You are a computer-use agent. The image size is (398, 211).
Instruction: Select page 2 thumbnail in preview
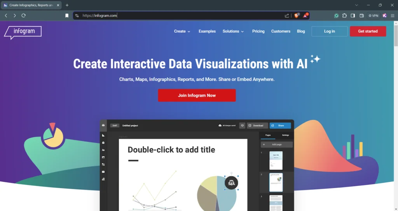point(276,182)
